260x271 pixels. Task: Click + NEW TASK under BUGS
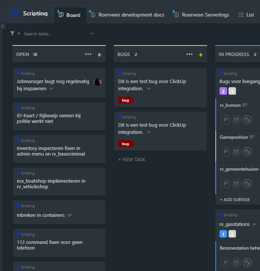(x=132, y=160)
